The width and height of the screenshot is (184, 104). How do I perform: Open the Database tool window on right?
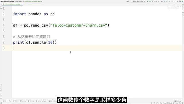[183, 7]
